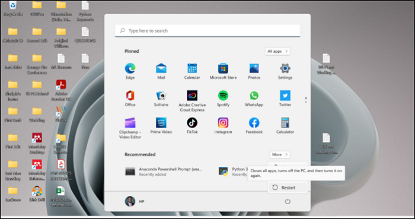This screenshot has height=219, width=415.
Task: Open the Twitter app
Action: pyautogui.click(x=285, y=99)
